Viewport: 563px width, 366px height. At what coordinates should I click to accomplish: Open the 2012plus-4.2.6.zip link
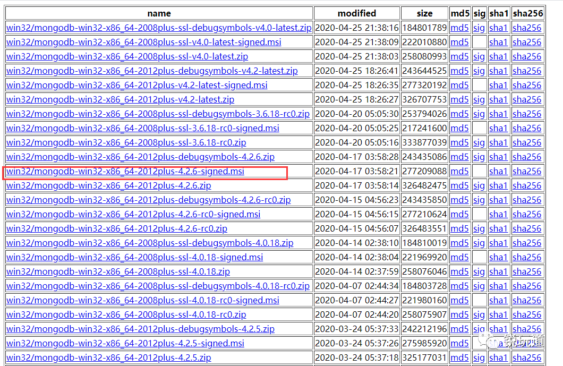[109, 186]
